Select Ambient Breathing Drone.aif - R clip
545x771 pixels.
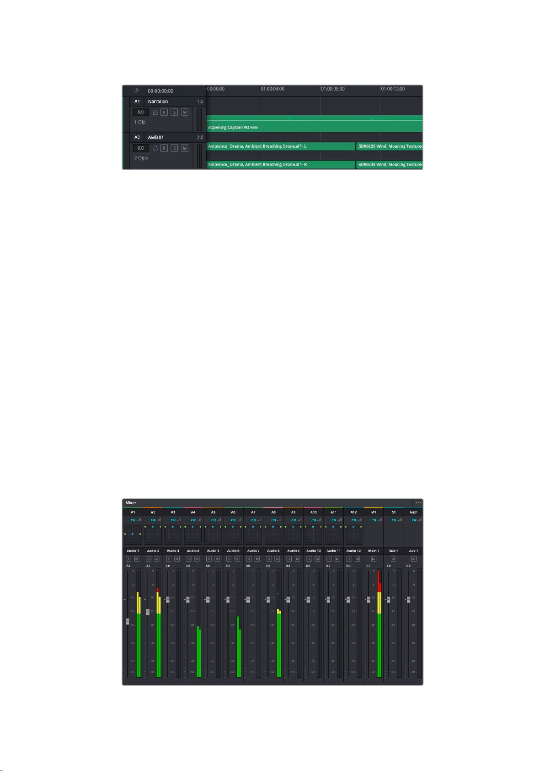281,164
